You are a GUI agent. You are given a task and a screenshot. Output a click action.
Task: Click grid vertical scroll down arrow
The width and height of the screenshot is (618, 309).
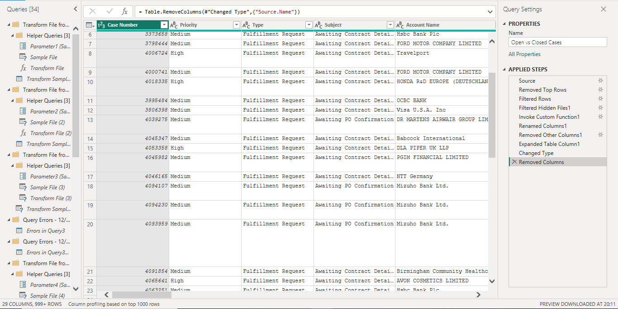(x=492, y=281)
